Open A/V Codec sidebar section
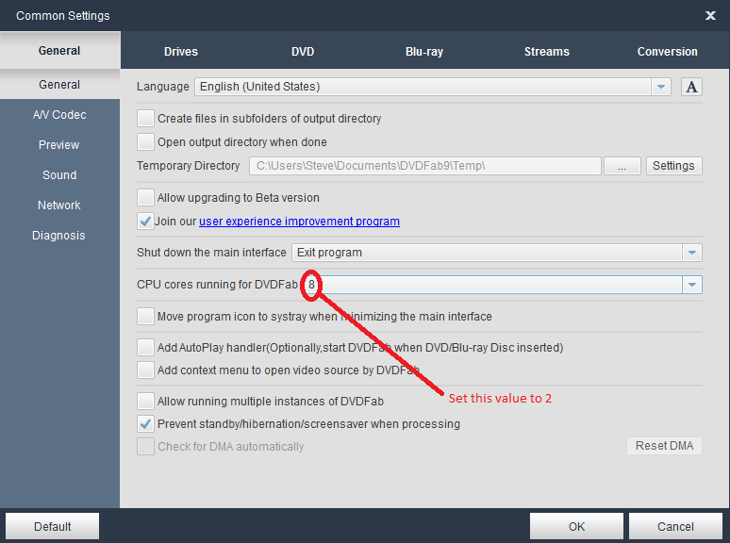 click(59, 115)
